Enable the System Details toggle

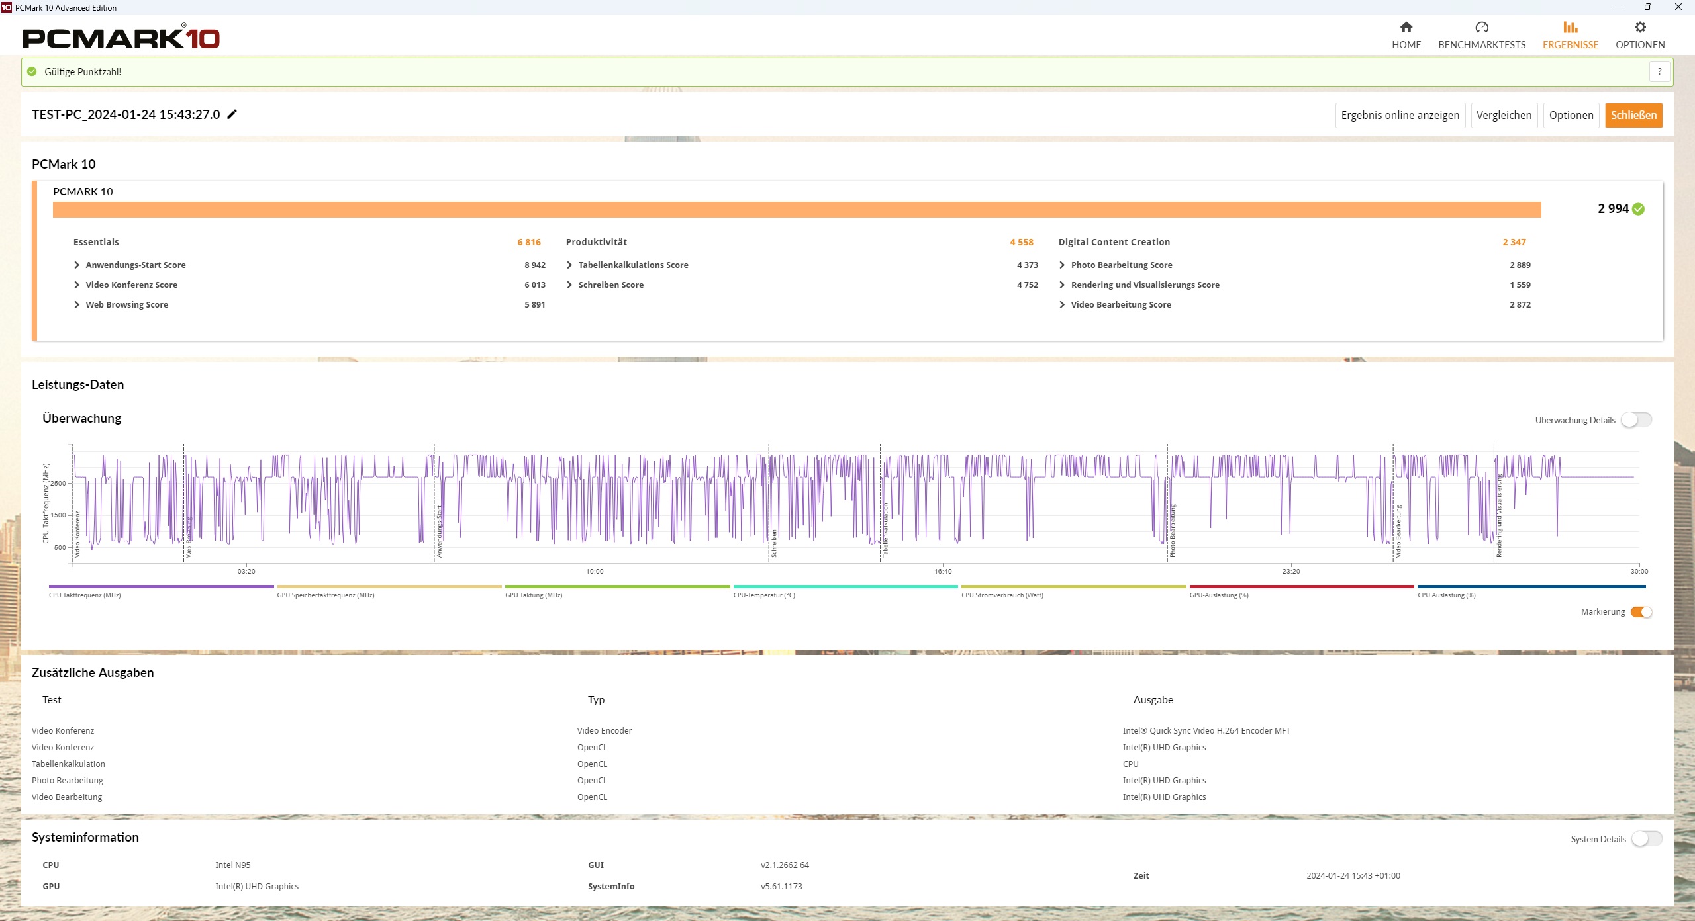click(x=1647, y=839)
